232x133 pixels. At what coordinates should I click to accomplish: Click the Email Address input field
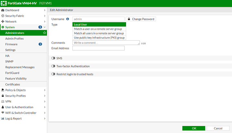point(98,48)
